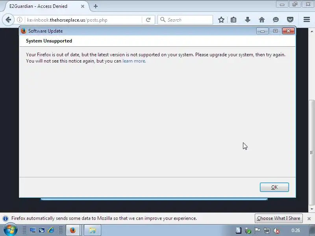This screenshot has height=236, width=315.
Task: Open the network tray icon
Action: 267,230
